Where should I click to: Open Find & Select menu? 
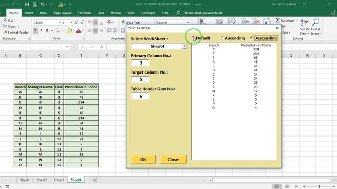click(x=315, y=27)
